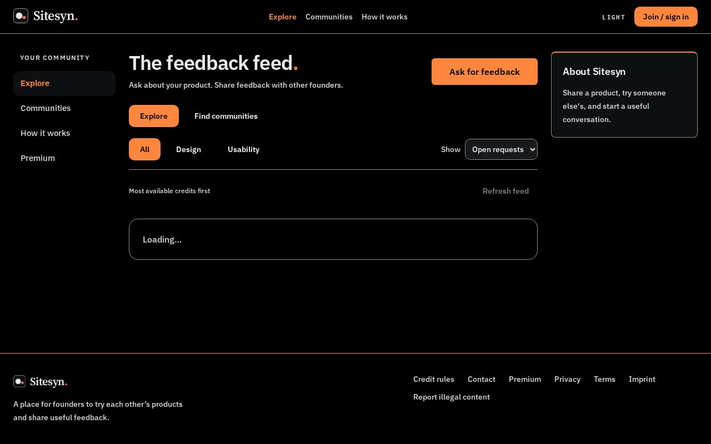
Task: Click the Refresh feed button
Action: coord(505,191)
